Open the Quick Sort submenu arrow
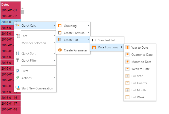The image size is (169, 114). click(x=54, y=53)
